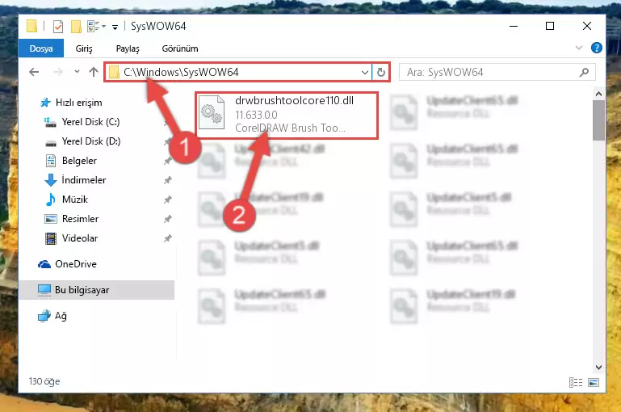The height and width of the screenshot is (412, 621).
Task: Select Hızlı erişim in navigation pane
Action: click(79, 103)
